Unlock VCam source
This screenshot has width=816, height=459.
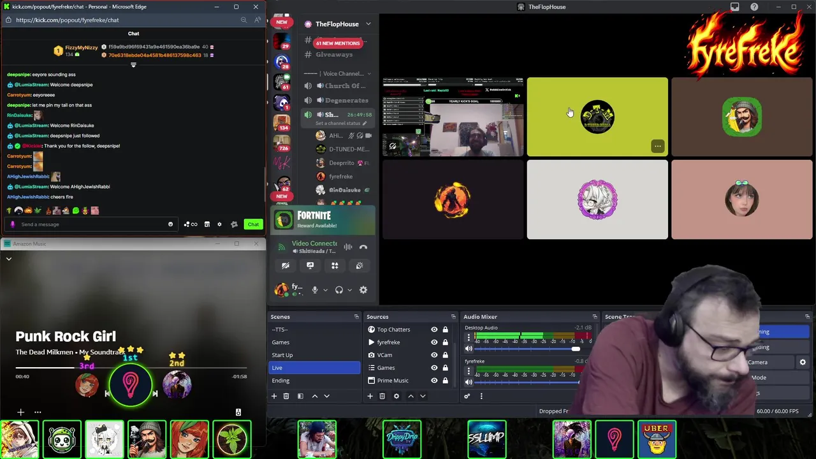tap(445, 355)
